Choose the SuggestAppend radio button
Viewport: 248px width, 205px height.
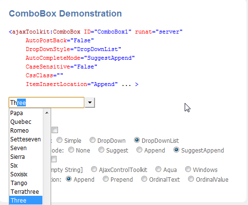176,150
